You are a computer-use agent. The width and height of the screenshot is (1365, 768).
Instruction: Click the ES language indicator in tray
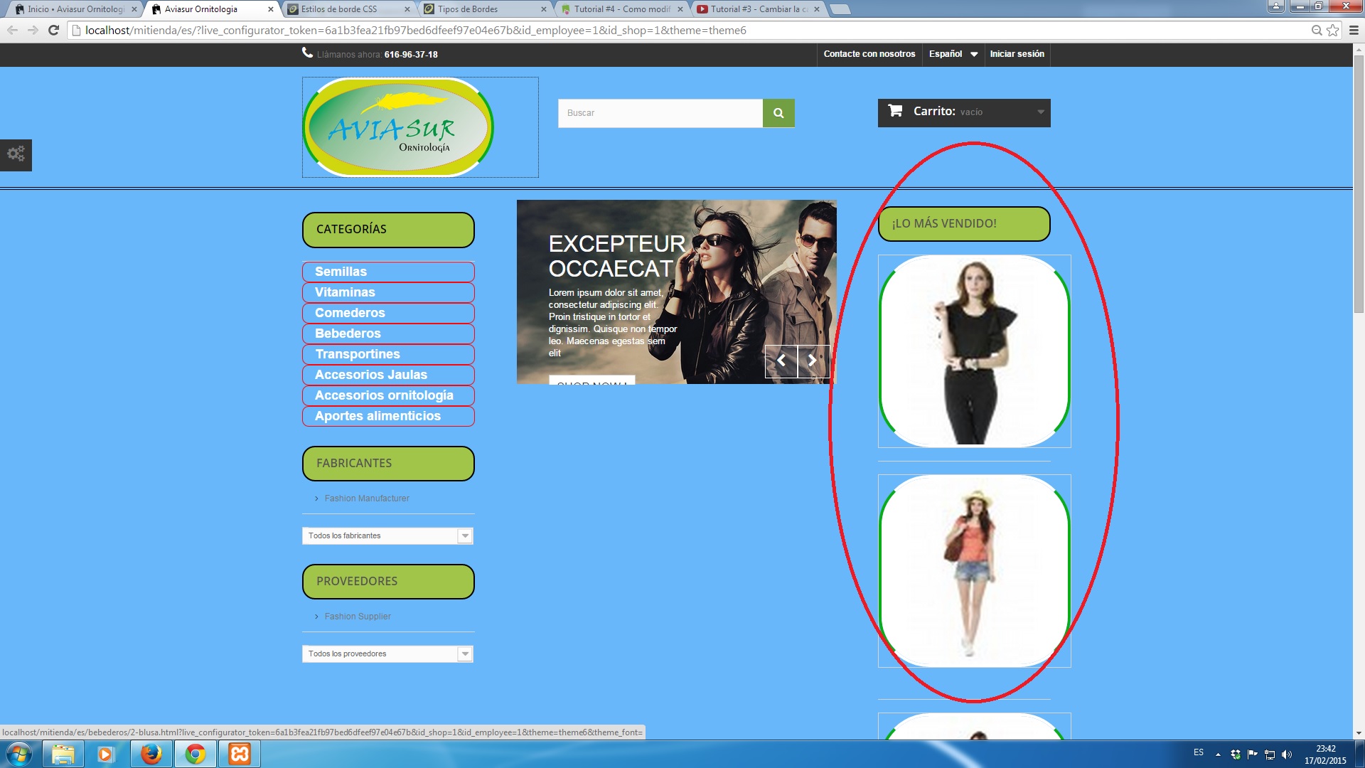click(1199, 752)
